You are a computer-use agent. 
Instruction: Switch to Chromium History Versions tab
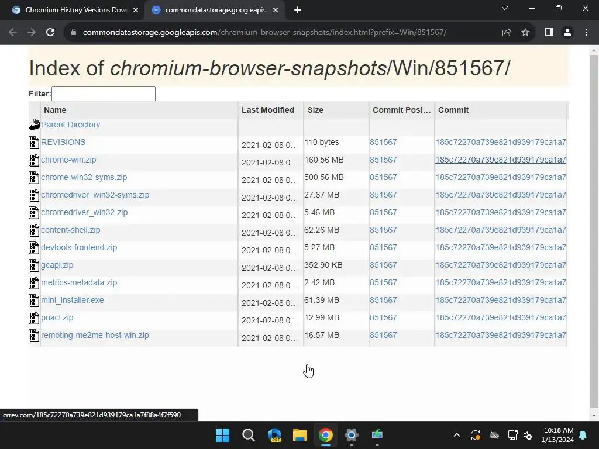[75, 10]
